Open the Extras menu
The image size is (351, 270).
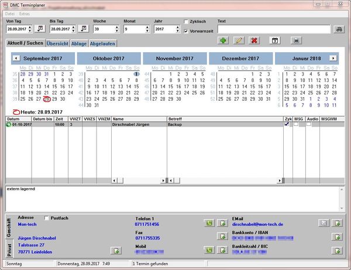pyautogui.click(x=25, y=12)
